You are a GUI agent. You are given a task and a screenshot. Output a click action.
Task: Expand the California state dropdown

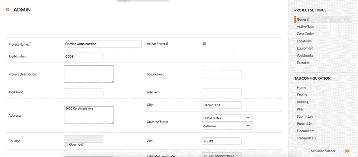coord(227,126)
